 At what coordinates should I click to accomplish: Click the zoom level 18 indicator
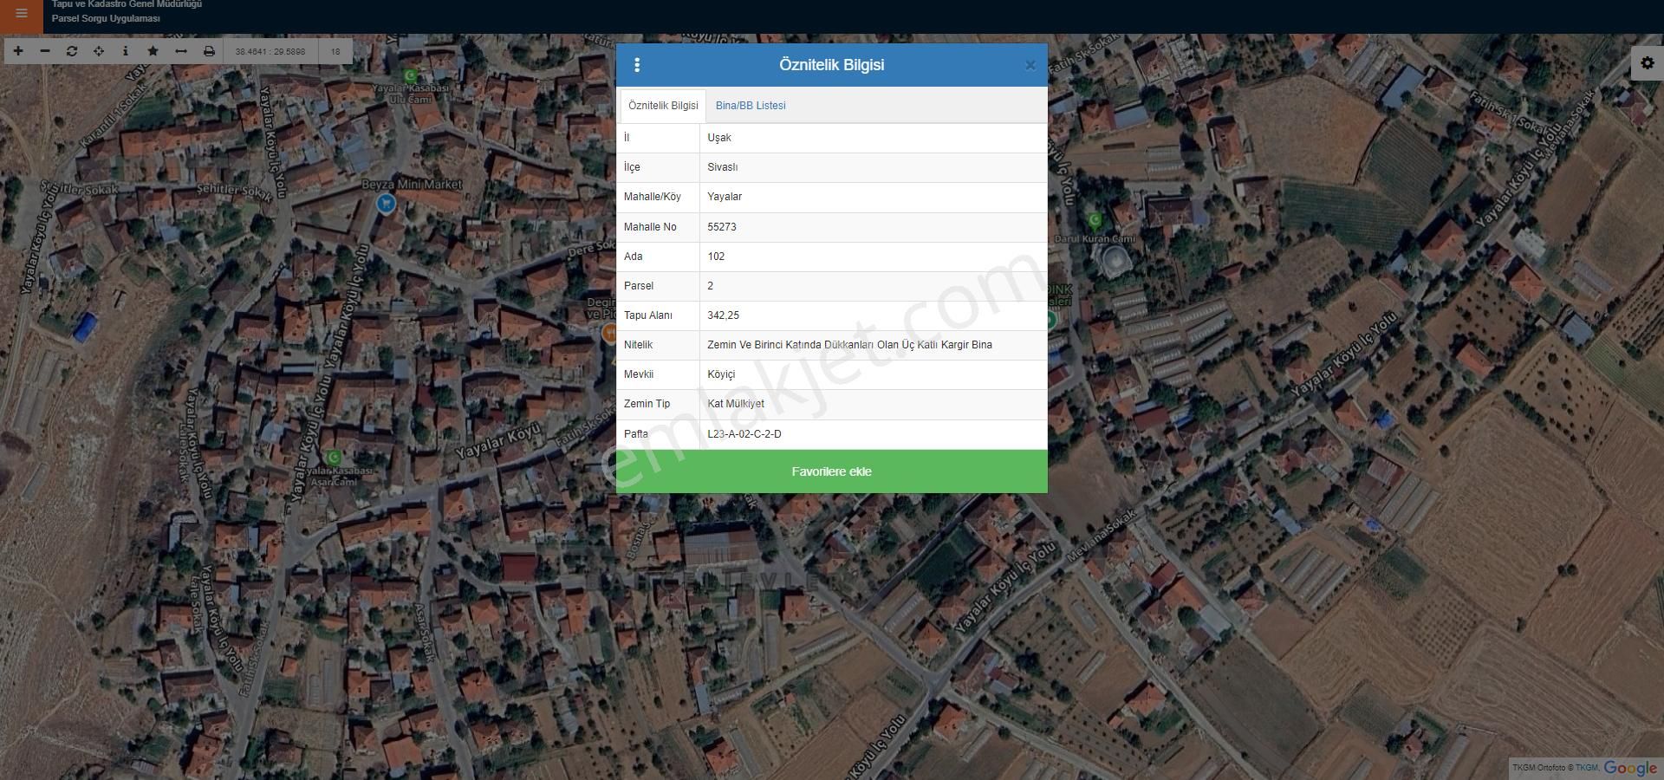pos(335,51)
